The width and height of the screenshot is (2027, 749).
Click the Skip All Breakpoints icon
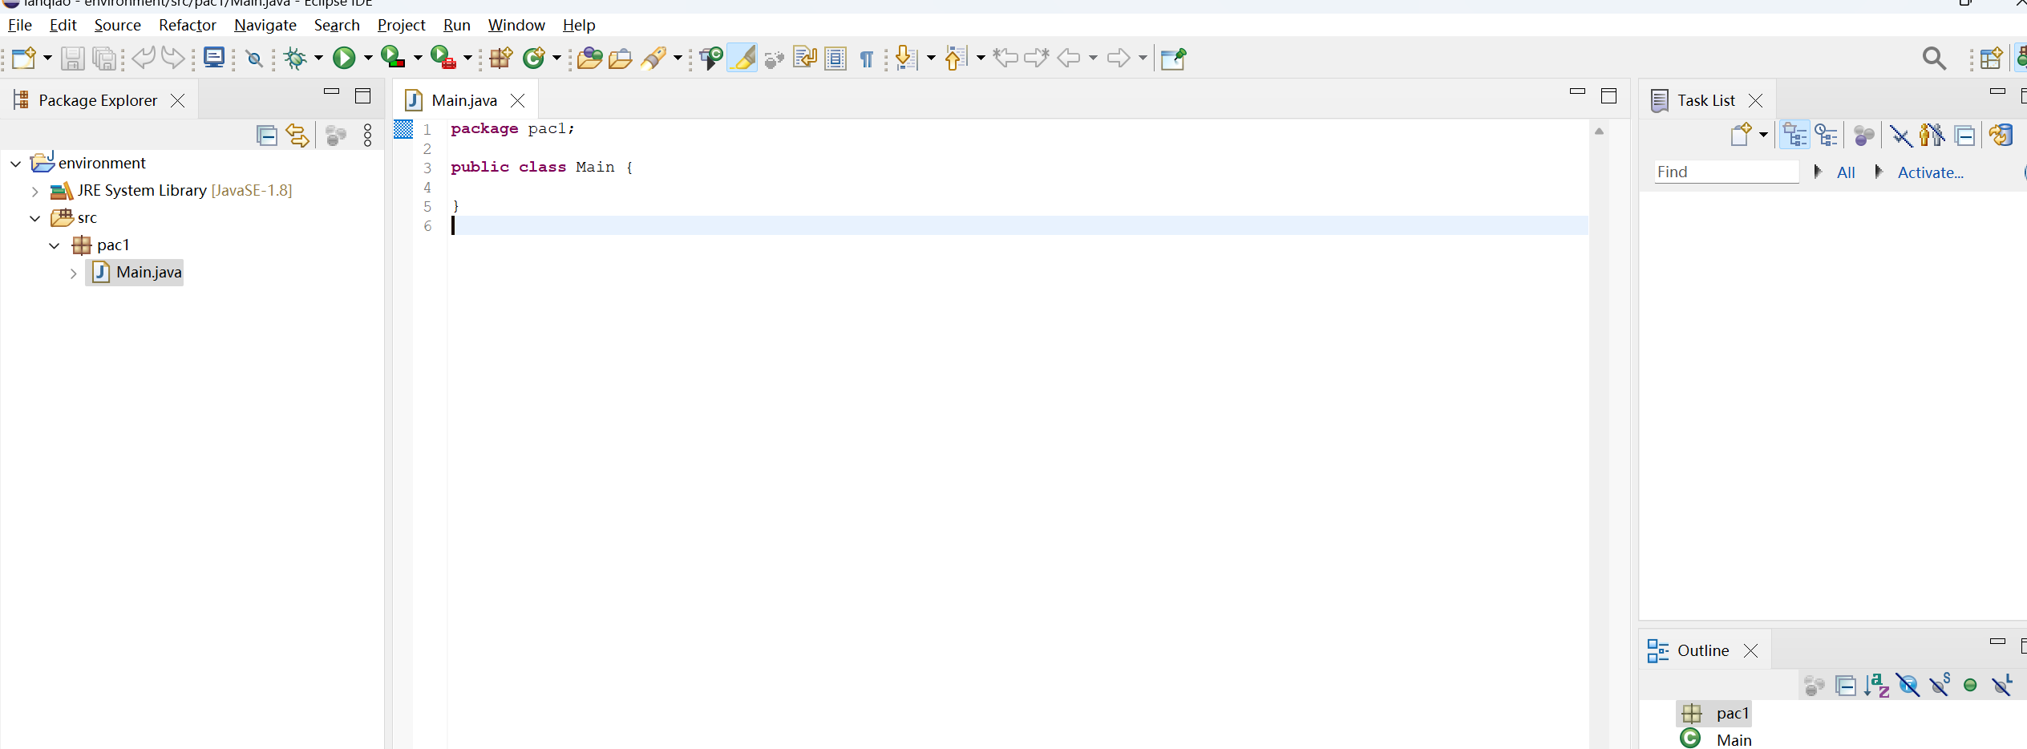(x=254, y=59)
